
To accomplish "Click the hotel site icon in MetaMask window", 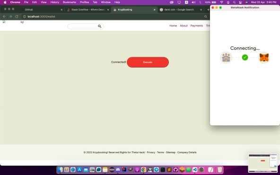I will [226, 58].
